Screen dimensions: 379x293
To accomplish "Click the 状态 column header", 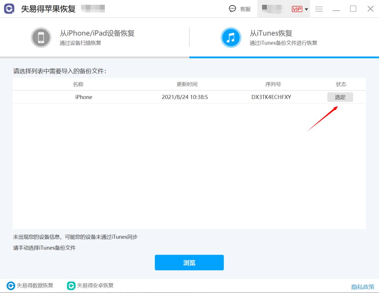I will 341,84.
